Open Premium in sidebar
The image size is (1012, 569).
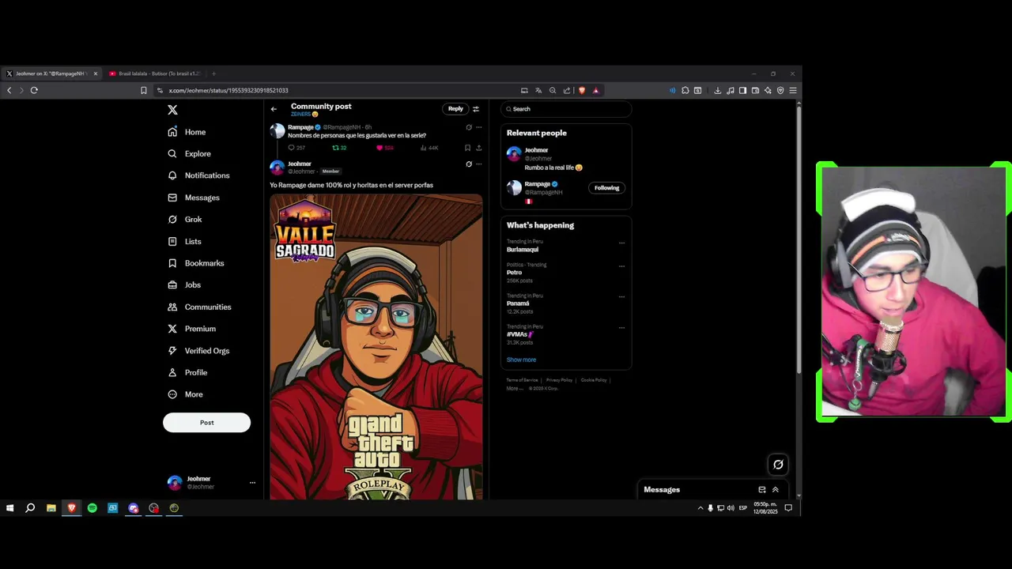point(191,329)
